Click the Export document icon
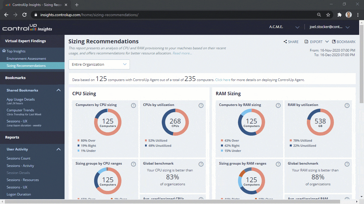 pos(306,42)
